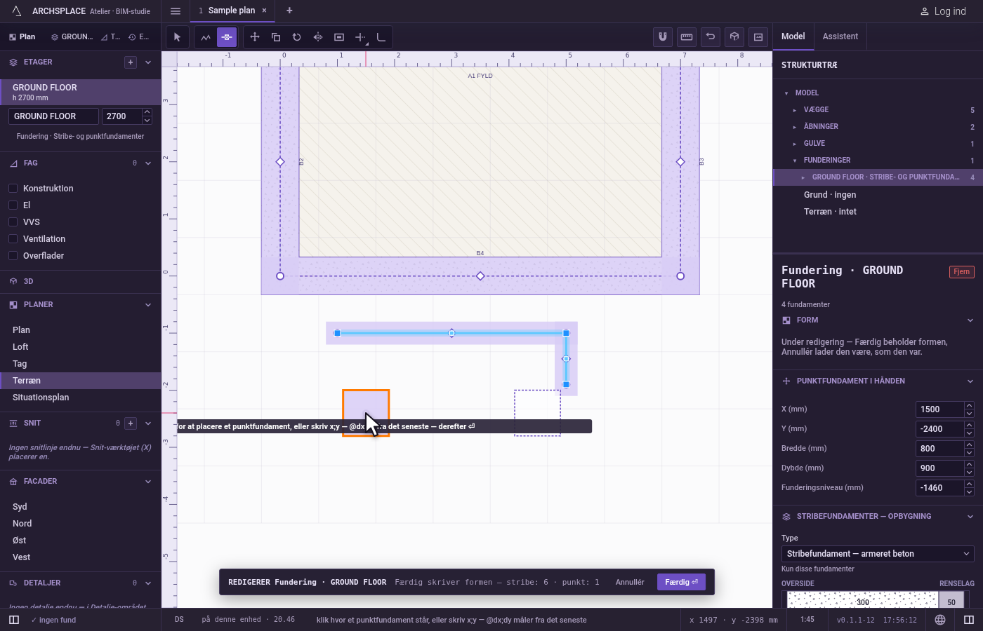
Task: Select the 300 Overside layer swatch
Action: [x=863, y=601]
